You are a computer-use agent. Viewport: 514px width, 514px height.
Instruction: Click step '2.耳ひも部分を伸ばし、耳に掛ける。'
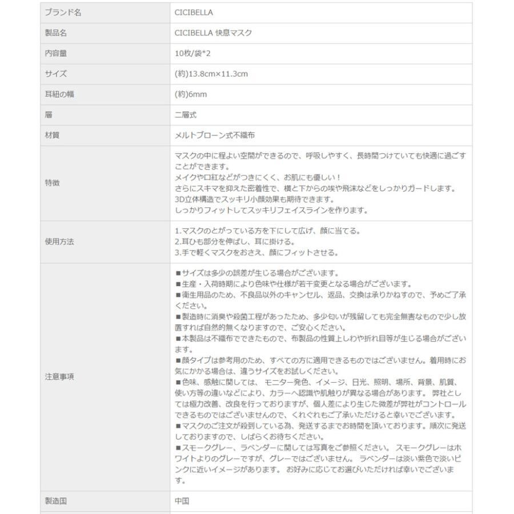click(x=235, y=242)
